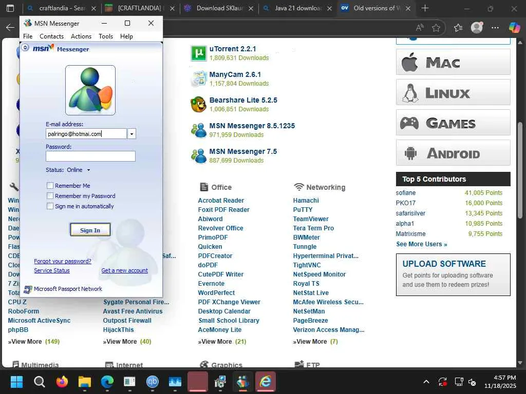Open Firefox from the taskbar
The image size is (526, 394).
62,382
